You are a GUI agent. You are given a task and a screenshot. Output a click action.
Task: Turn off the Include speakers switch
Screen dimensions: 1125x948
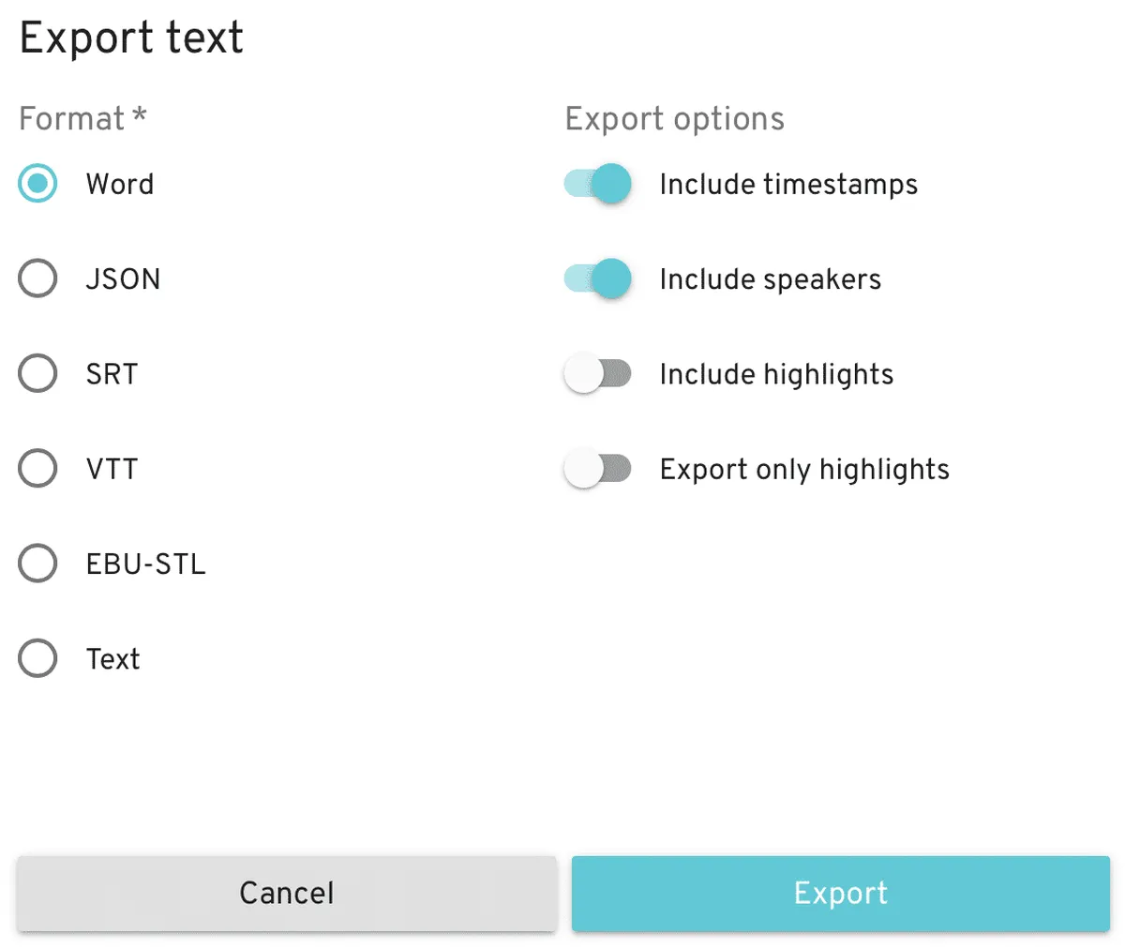click(598, 278)
